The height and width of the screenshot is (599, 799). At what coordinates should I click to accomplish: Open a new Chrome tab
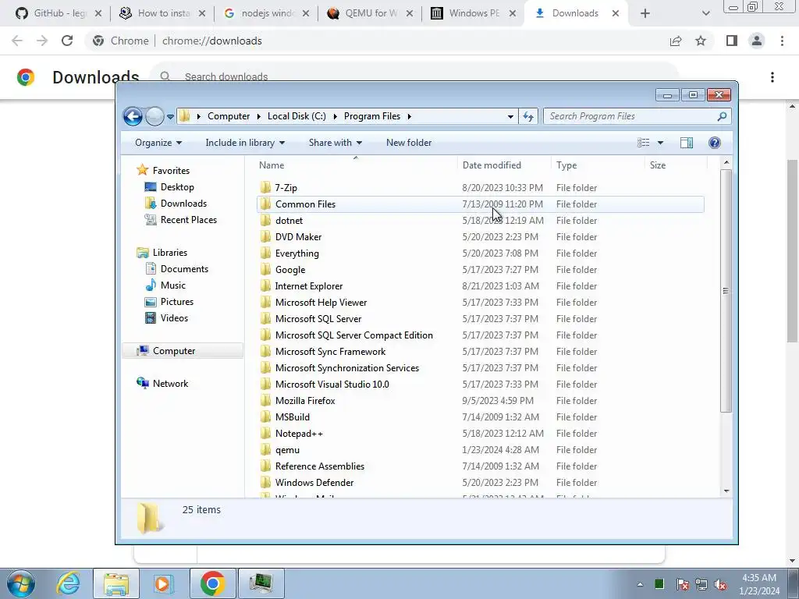pos(645,13)
